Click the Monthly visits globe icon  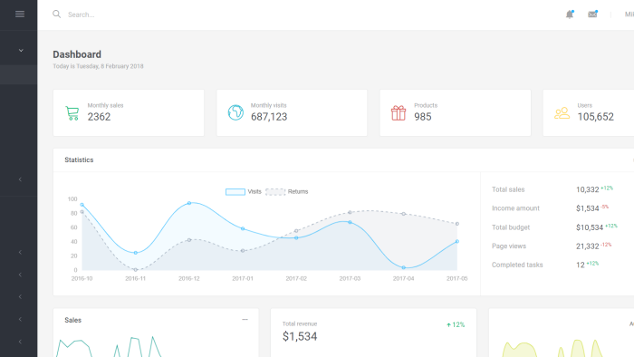pyautogui.click(x=235, y=112)
